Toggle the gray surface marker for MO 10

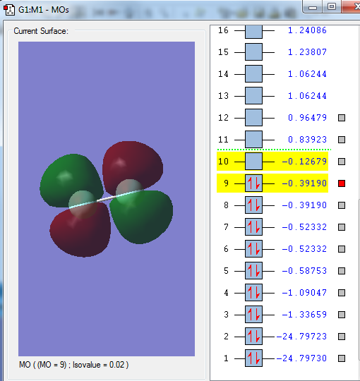(342, 162)
